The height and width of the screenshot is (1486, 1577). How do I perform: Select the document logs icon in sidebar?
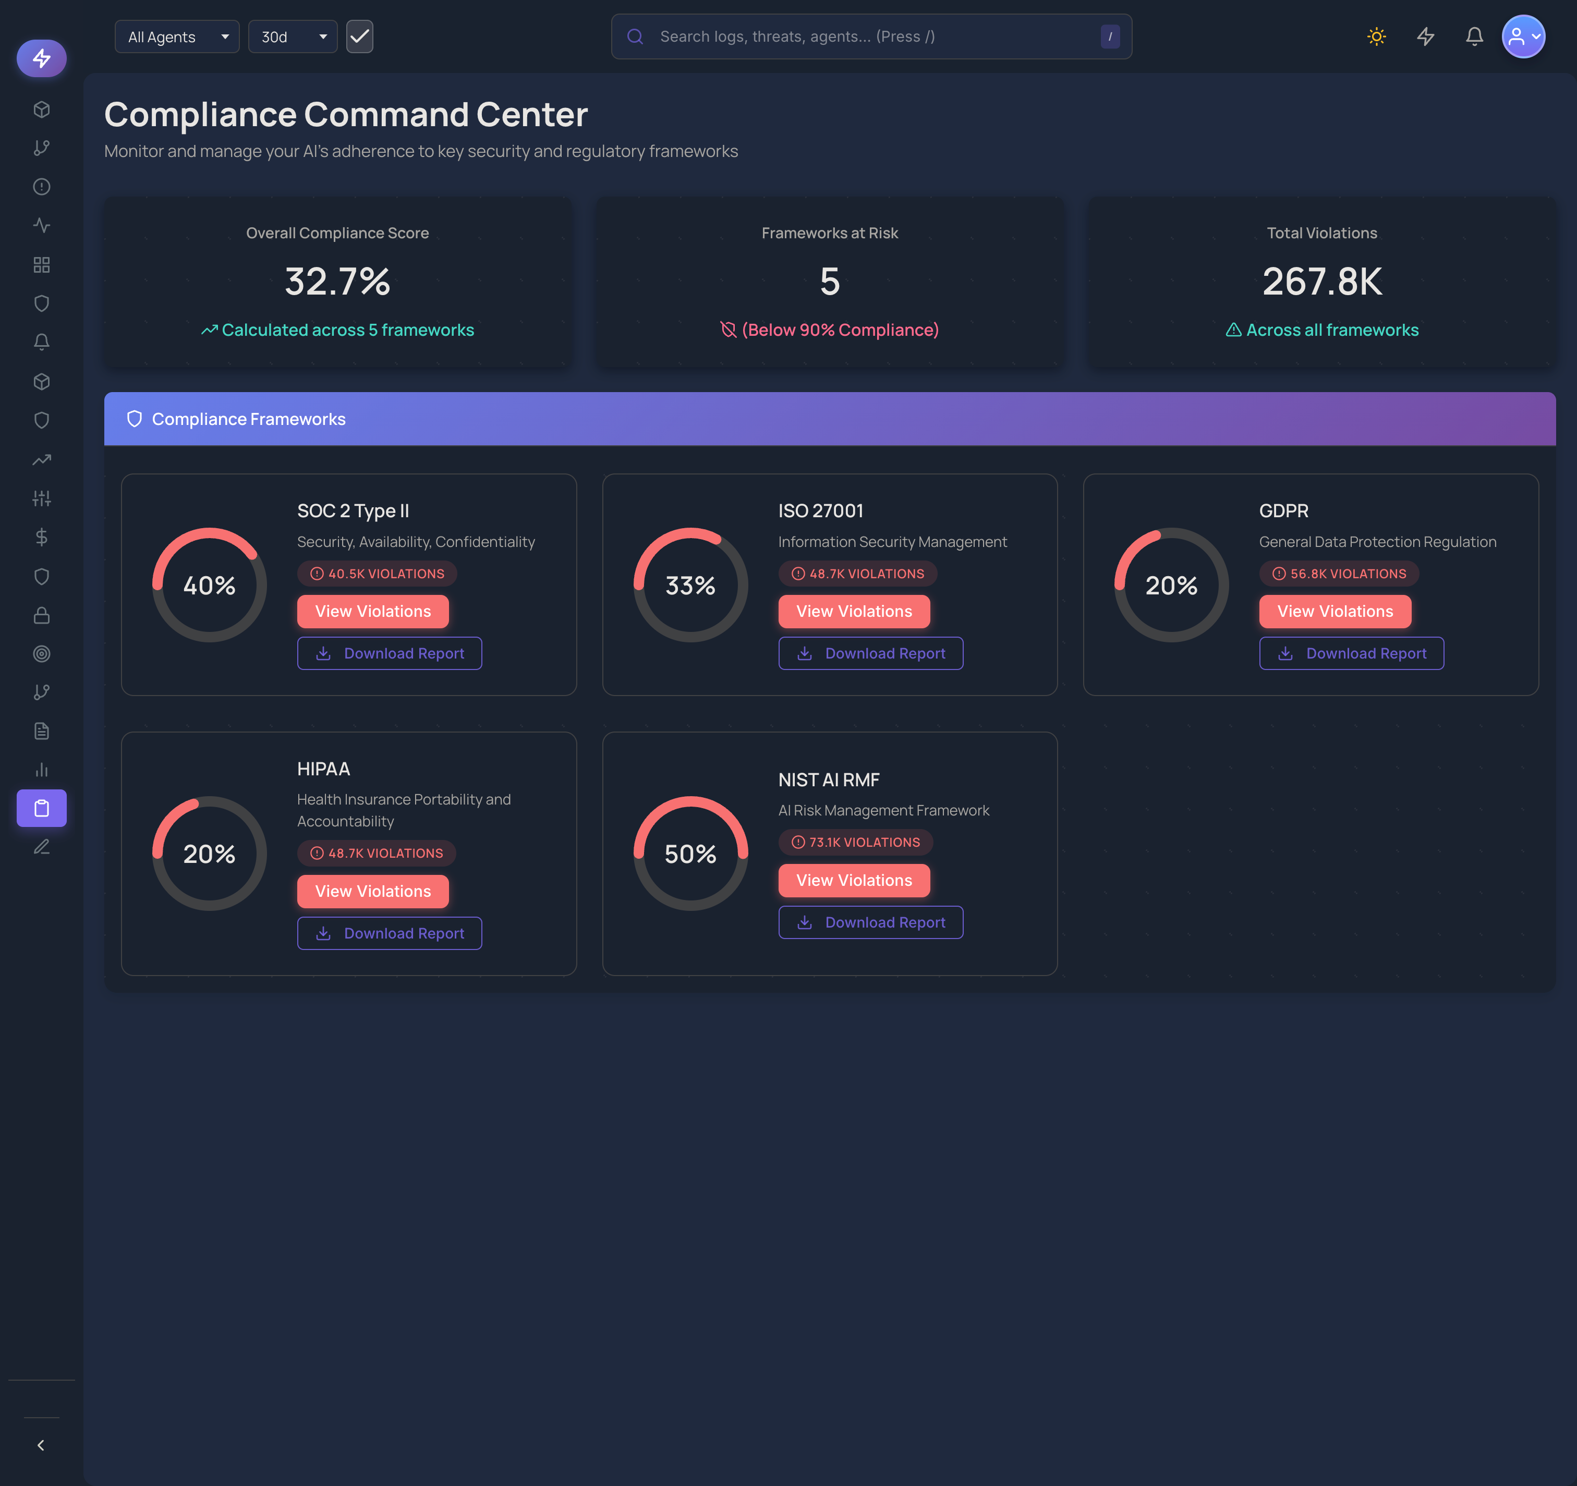[x=41, y=730]
